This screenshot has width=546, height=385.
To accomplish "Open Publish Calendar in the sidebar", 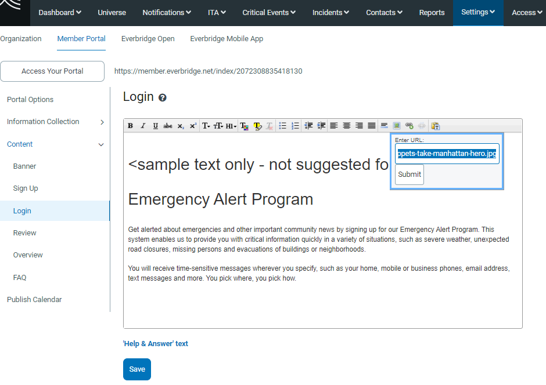I will coord(34,300).
